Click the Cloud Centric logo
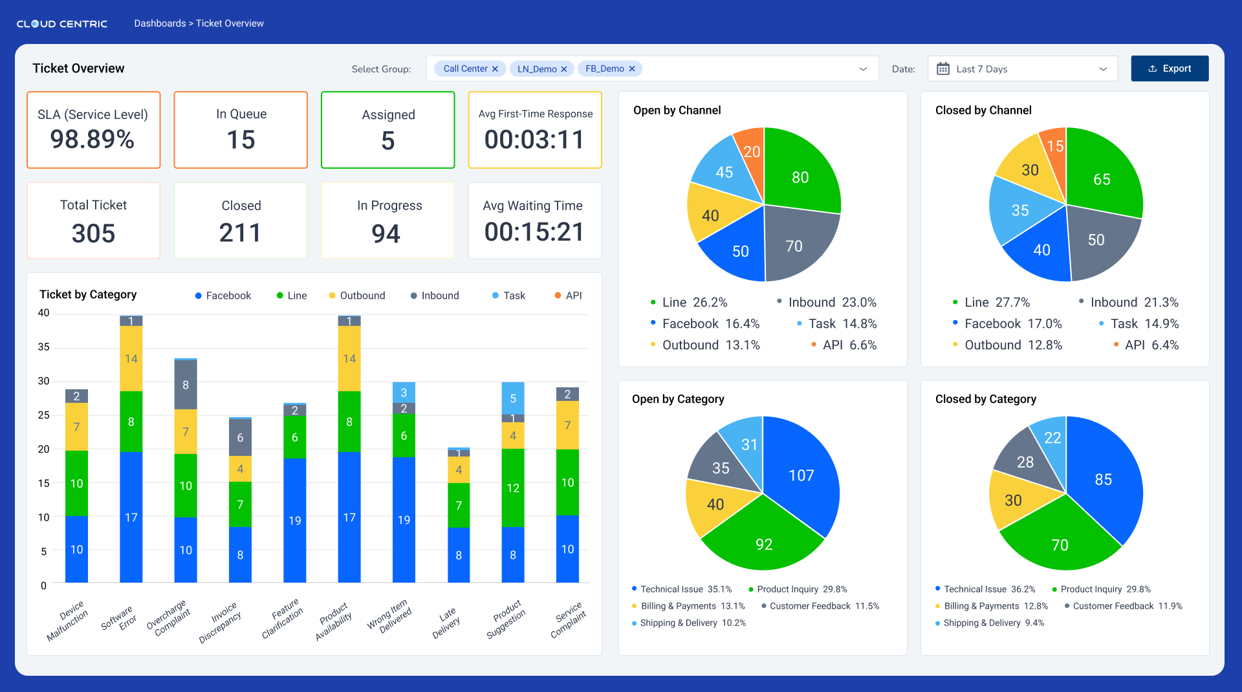This screenshot has width=1242, height=692. click(62, 24)
